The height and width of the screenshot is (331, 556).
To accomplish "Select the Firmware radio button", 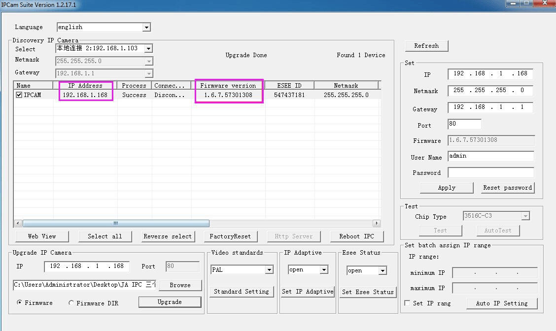I will pyautogui.click(x=19, y=302).
